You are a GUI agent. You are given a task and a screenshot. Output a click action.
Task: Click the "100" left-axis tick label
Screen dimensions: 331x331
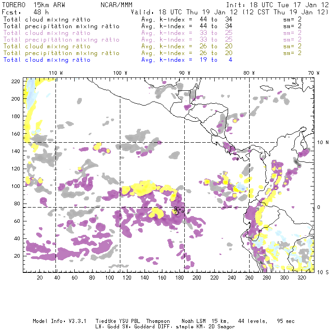click(15, 186)
